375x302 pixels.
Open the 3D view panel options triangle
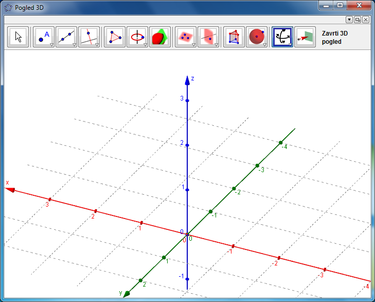(349, 20)
